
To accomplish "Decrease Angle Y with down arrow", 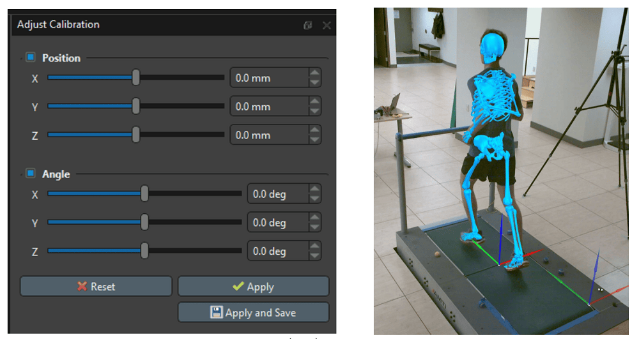I will pos(314,227).
